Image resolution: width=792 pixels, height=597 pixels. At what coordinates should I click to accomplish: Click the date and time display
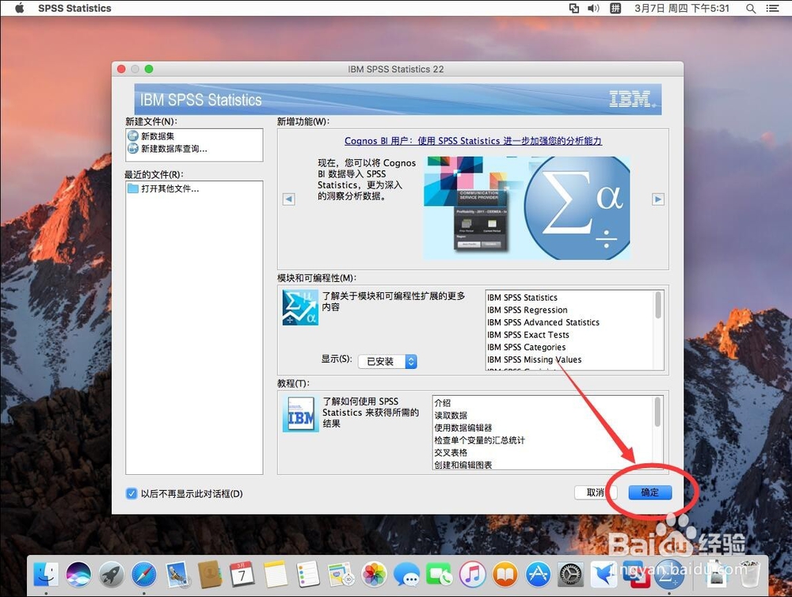click(x=682, y=8)
